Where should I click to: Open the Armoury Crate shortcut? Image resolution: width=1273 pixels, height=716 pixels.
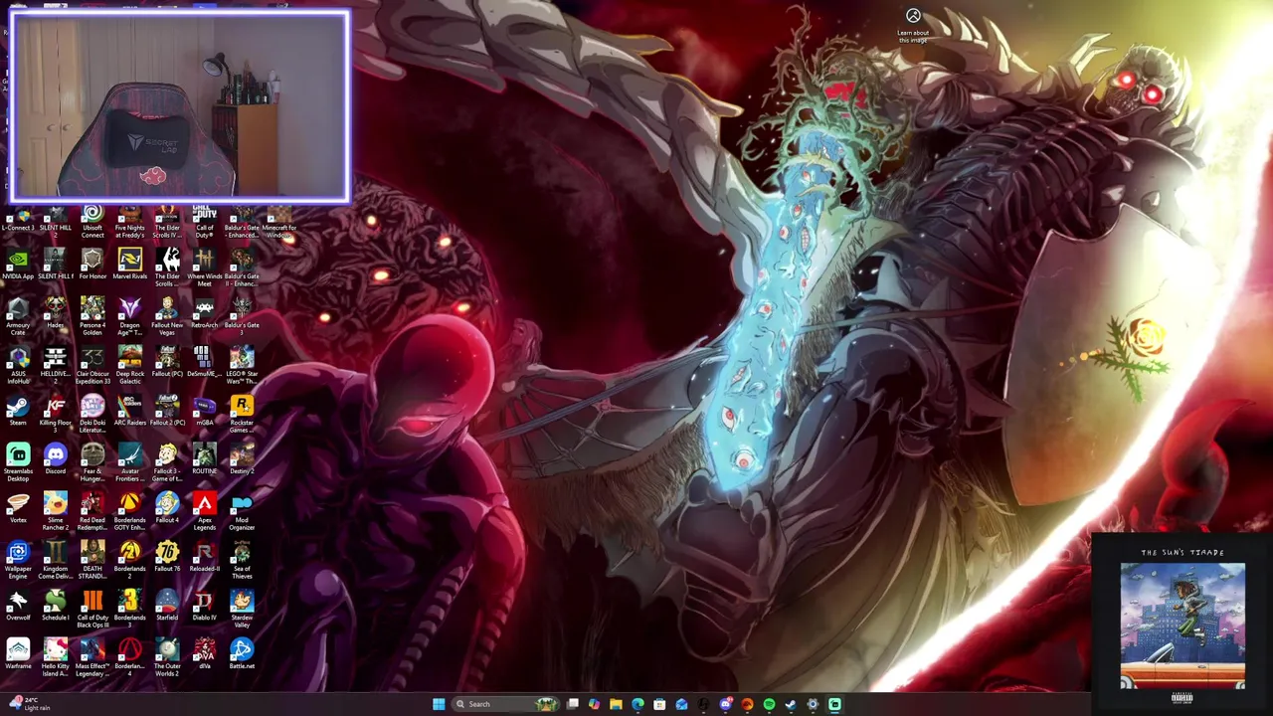click(18, 318)
